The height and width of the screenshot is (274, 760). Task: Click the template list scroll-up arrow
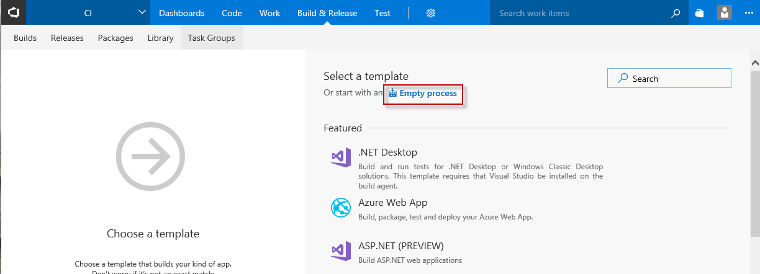point(755,63)
